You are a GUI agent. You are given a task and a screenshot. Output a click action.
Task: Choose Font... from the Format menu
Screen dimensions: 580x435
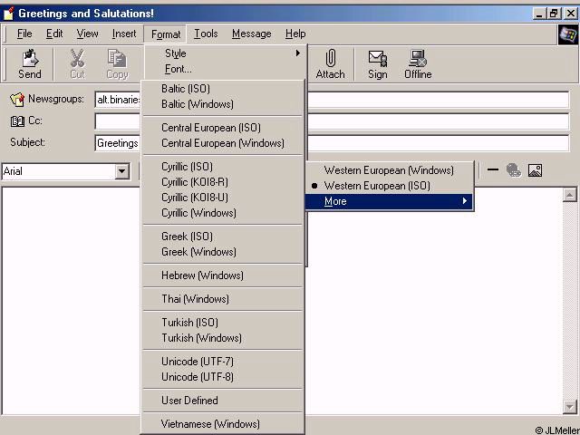click(179, 69)
